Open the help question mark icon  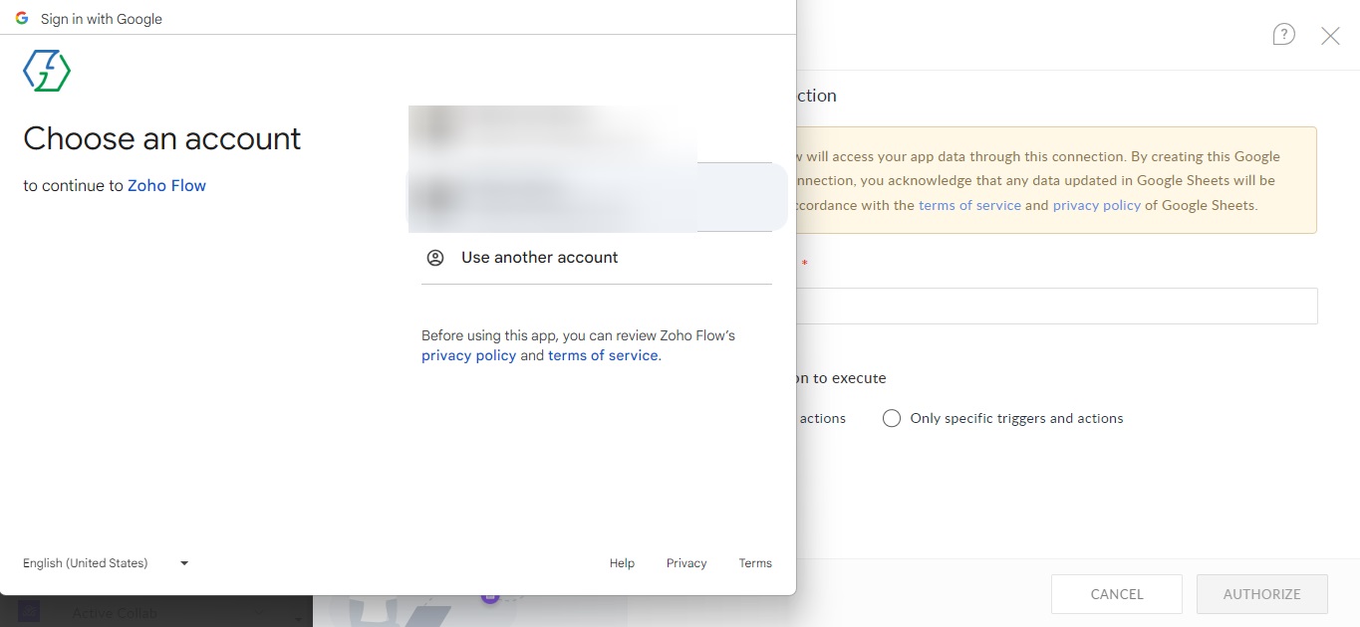[x=1283, y=33]
